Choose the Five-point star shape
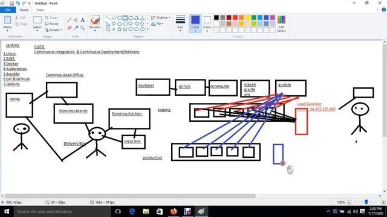Image resolution: width=387 pixels, height=217 pixels. point(120,30)
